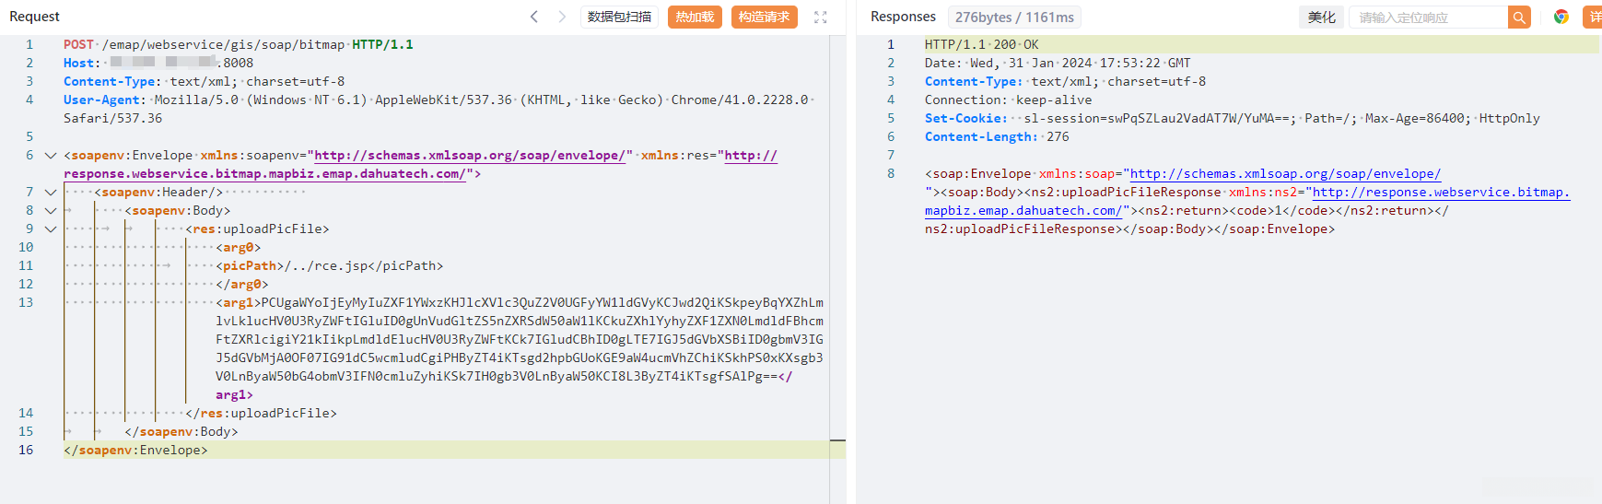Image resolution: width=1602 pixels, height=504 pixels.
Task: Open the mapbiz.emap.dahuatech.com link in response
Action: (x=1023, y=210)
